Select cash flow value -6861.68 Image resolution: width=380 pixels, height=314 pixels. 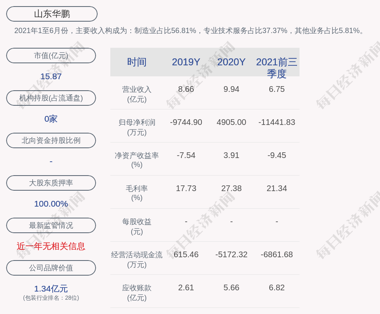[277, 255]
